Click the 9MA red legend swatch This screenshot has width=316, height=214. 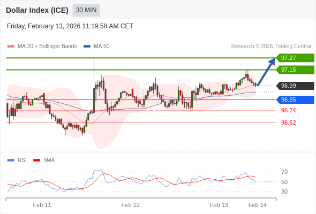pos(36,160)
